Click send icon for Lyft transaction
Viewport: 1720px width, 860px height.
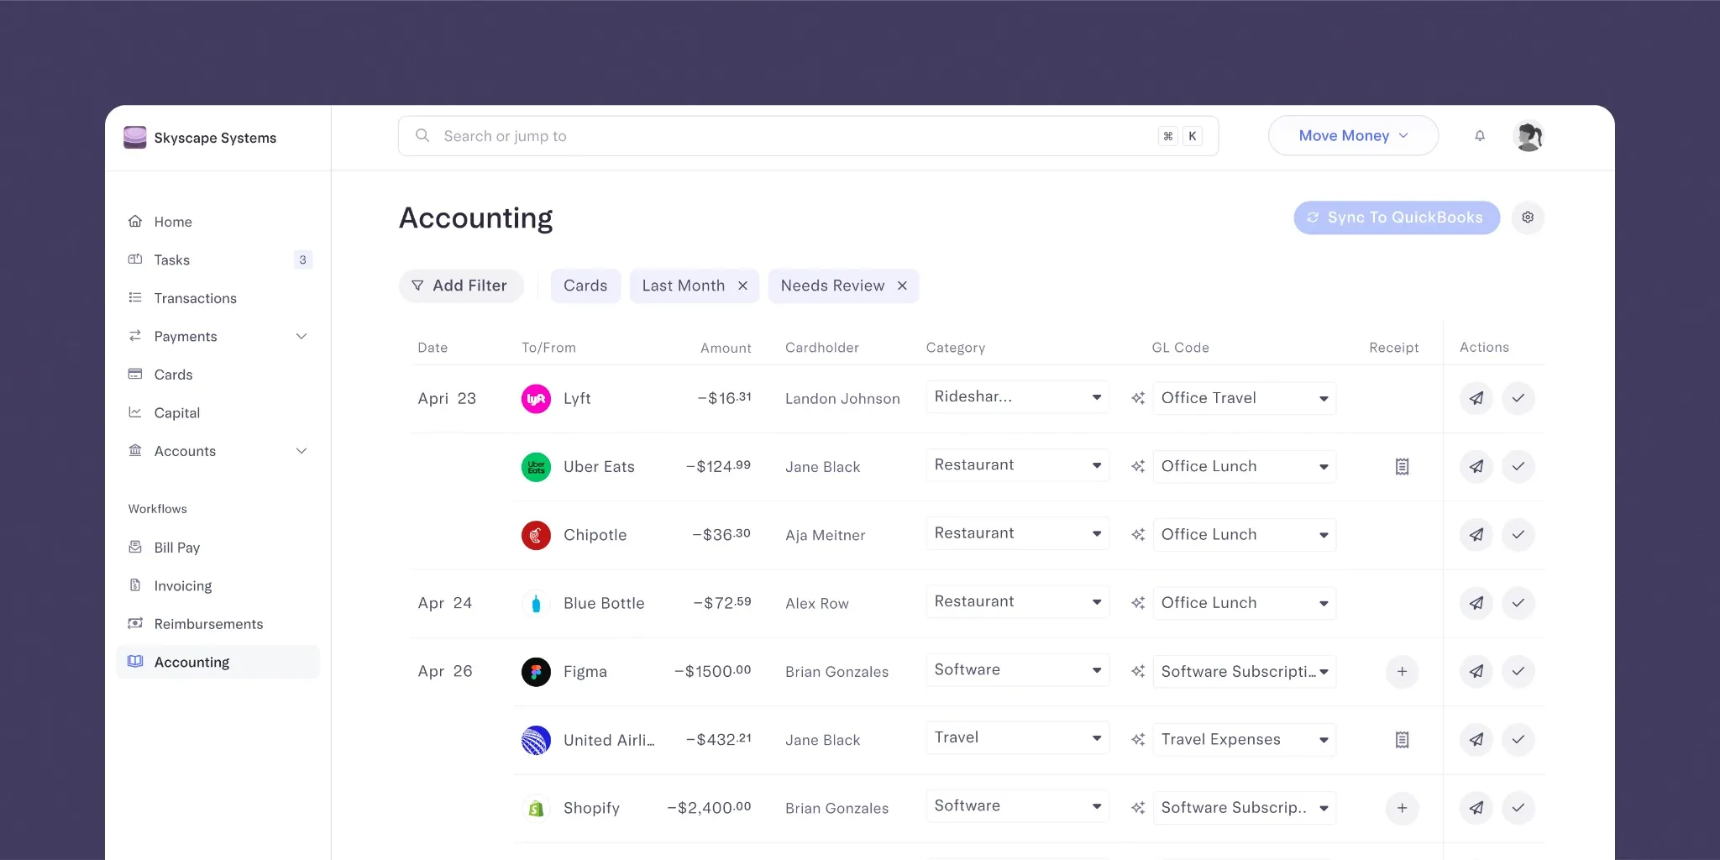pos(1476,398)
